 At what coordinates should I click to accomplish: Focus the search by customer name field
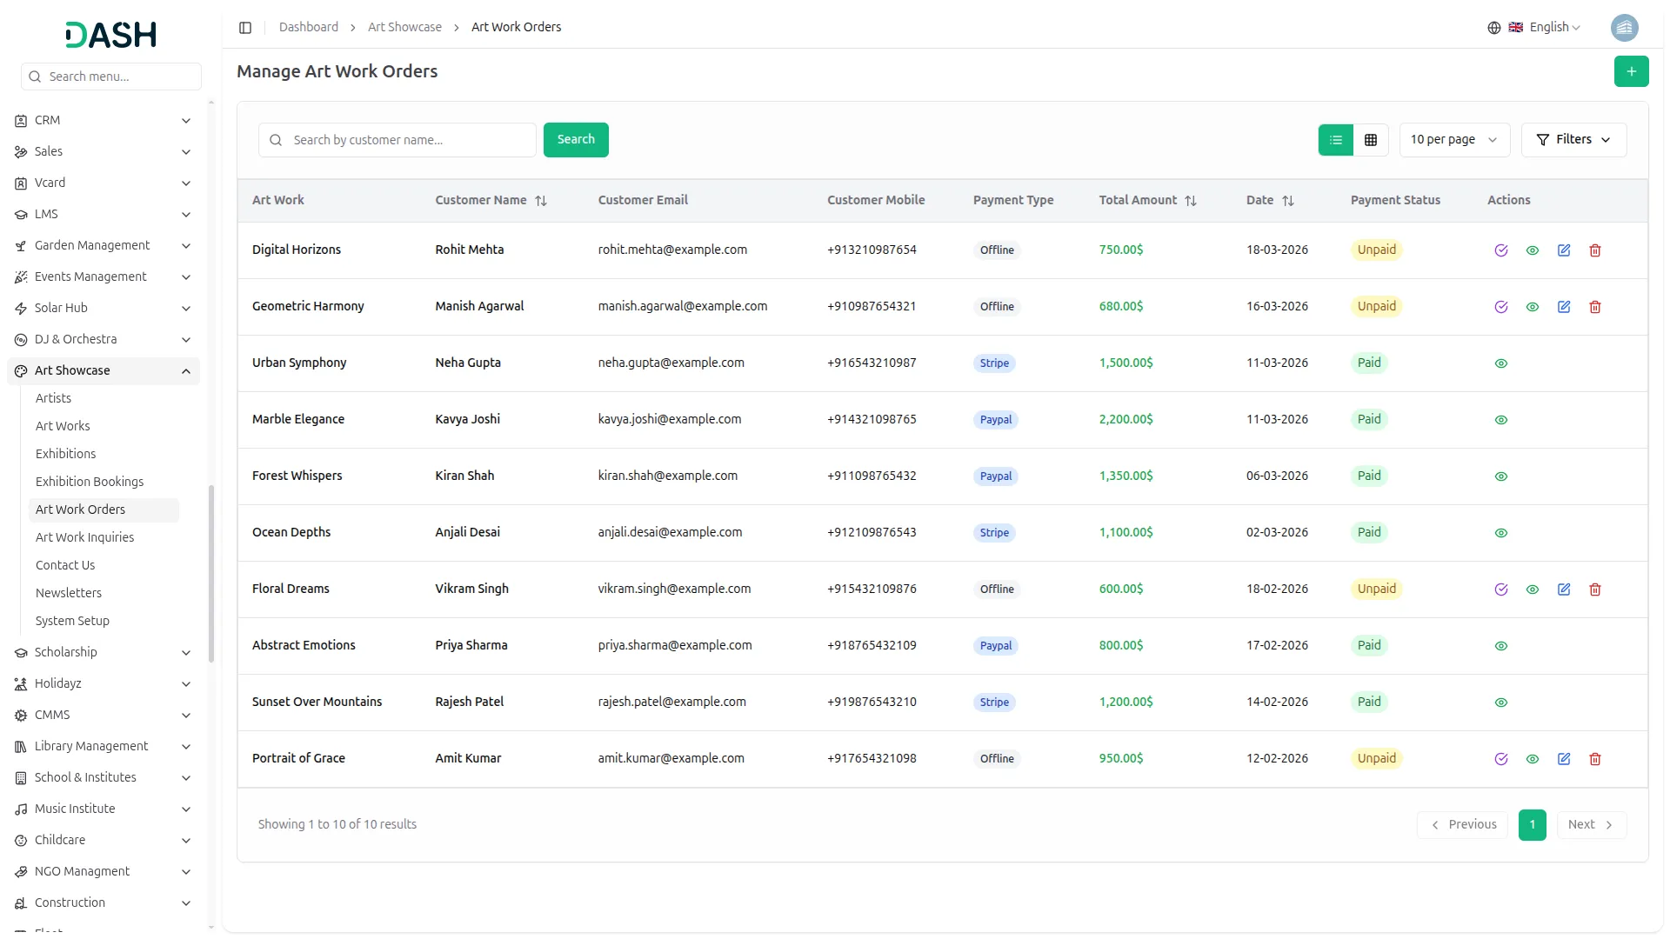[x=409, y=140]
